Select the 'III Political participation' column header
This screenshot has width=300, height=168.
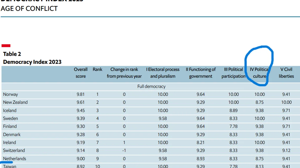click(x=233, y=73)
